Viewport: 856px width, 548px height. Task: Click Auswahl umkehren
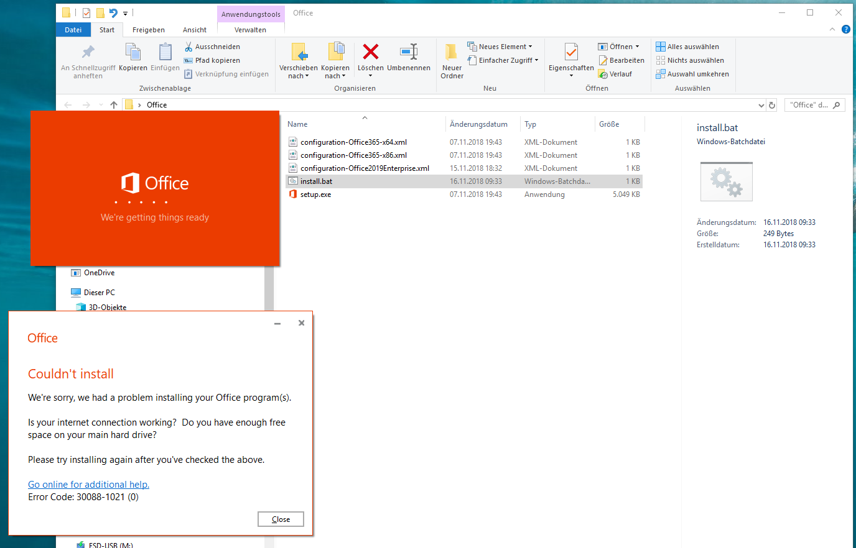click(692, 74)
